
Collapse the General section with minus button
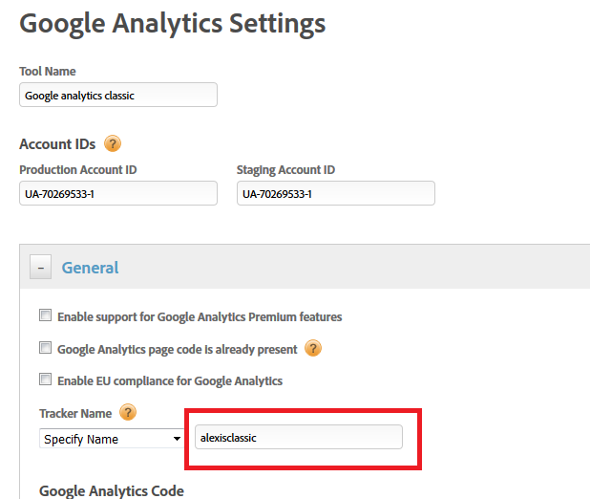[x=40, y=268]
